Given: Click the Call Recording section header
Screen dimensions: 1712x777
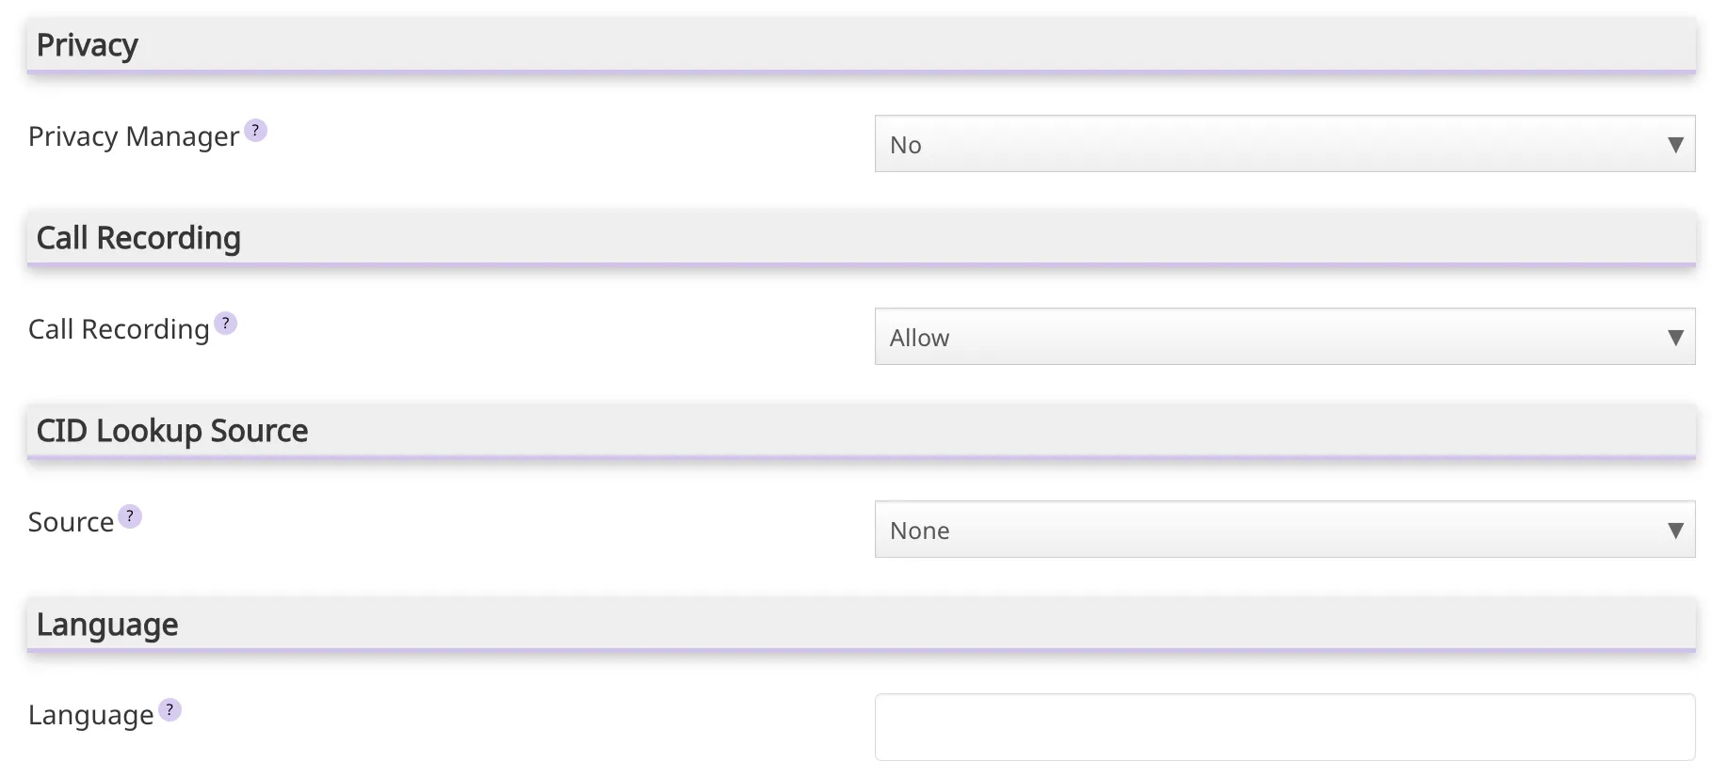Looking at the screenshot, I should coord(137,238).
